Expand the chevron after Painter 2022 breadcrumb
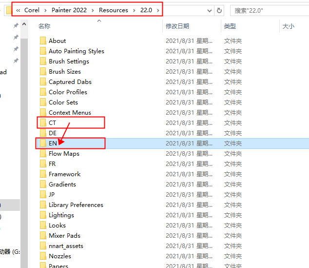This screenshot has height=268, width=309. click(93, 10)
